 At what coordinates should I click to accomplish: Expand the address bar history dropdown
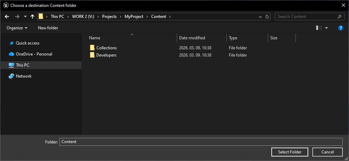(x=260, y=17)
